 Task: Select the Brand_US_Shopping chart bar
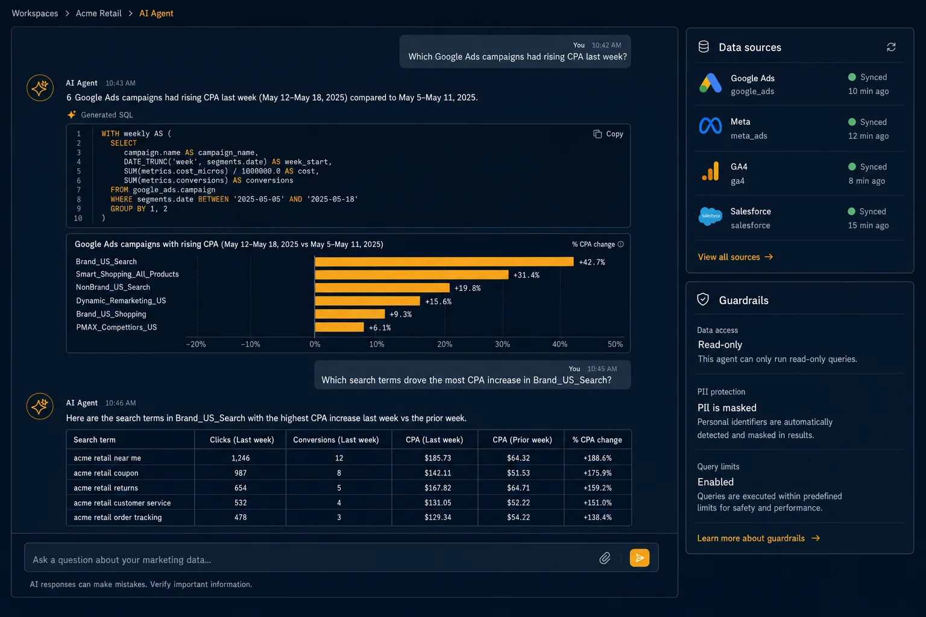click(349, 314)
